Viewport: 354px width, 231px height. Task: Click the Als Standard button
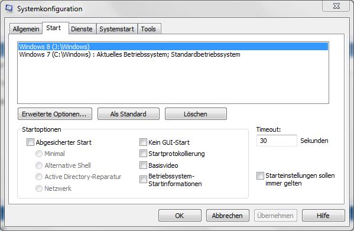(128, 114)
